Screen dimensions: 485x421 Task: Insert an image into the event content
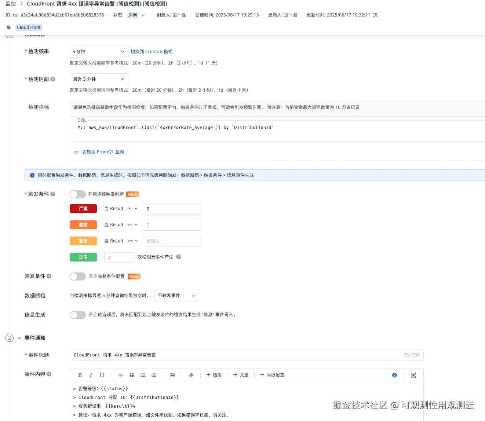tap(172, 375)
